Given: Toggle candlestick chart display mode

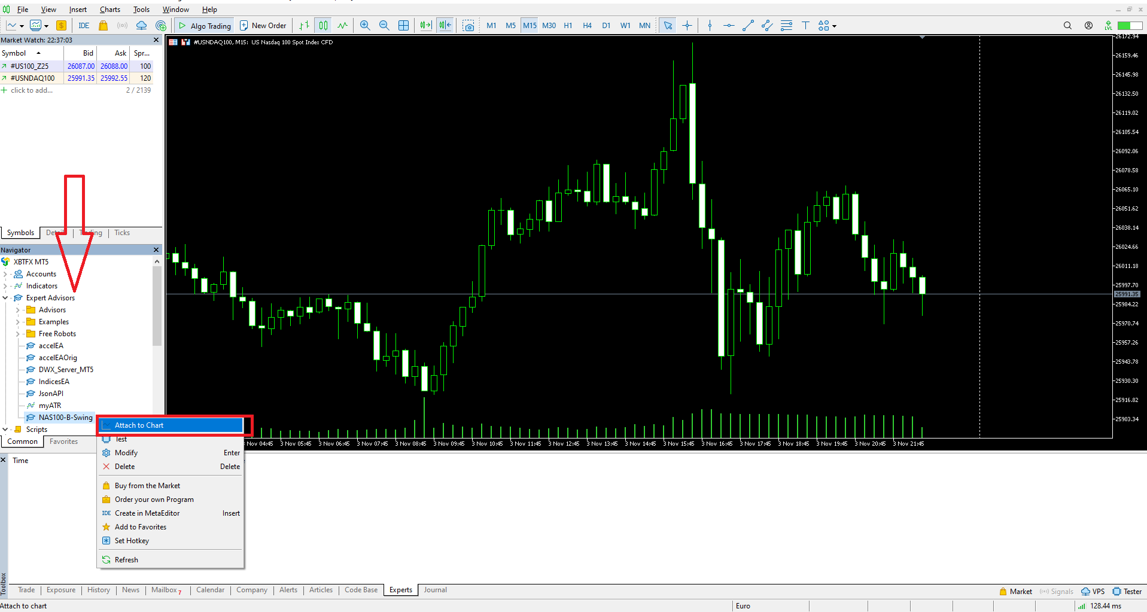Looking at the screenshot, I should tap(323, 25).
